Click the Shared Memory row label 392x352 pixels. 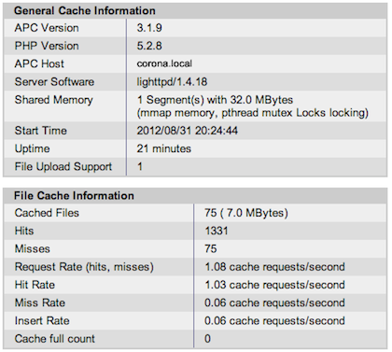coord(54,100)
